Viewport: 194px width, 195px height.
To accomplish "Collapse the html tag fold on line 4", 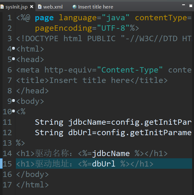I will tap(13, 48).
